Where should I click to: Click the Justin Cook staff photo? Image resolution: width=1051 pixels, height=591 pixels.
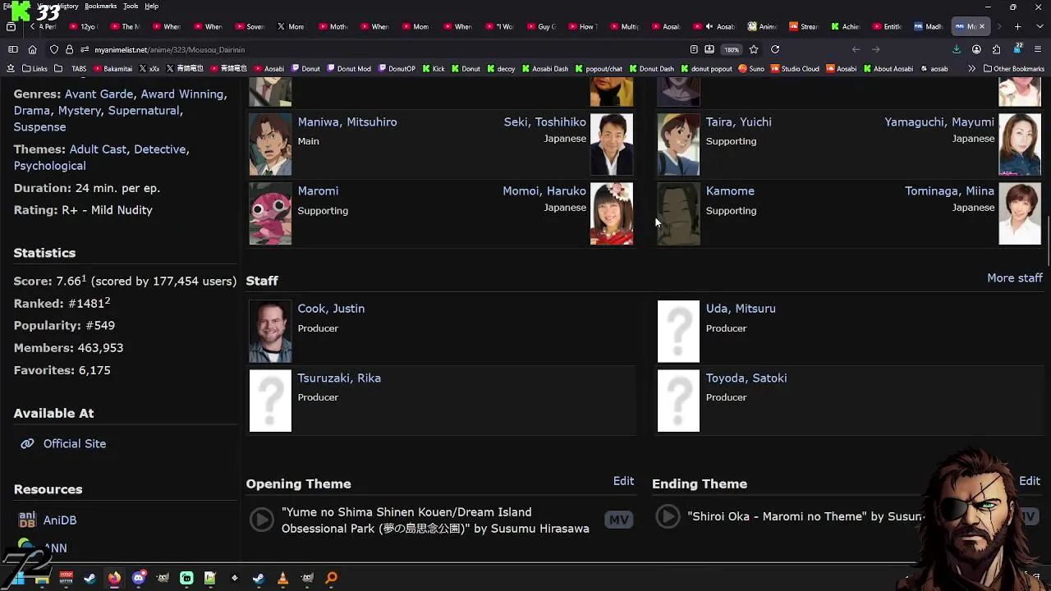[270, 332]
